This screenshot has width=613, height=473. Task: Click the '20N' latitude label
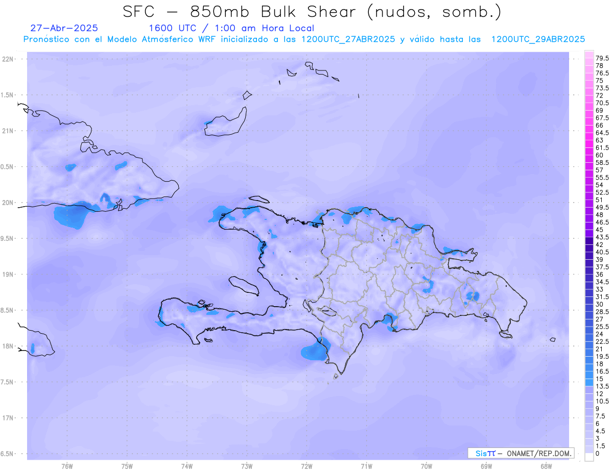tap(8, 203)
